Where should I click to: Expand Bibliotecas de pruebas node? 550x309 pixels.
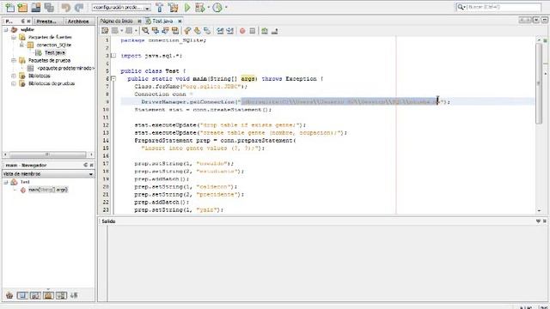14,83
